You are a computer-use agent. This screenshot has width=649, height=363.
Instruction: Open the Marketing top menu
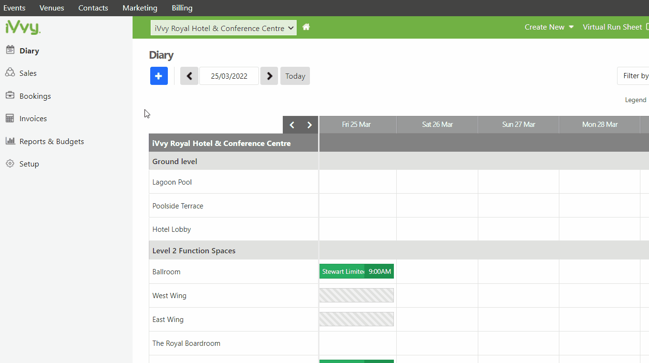(x=140, y=8)
